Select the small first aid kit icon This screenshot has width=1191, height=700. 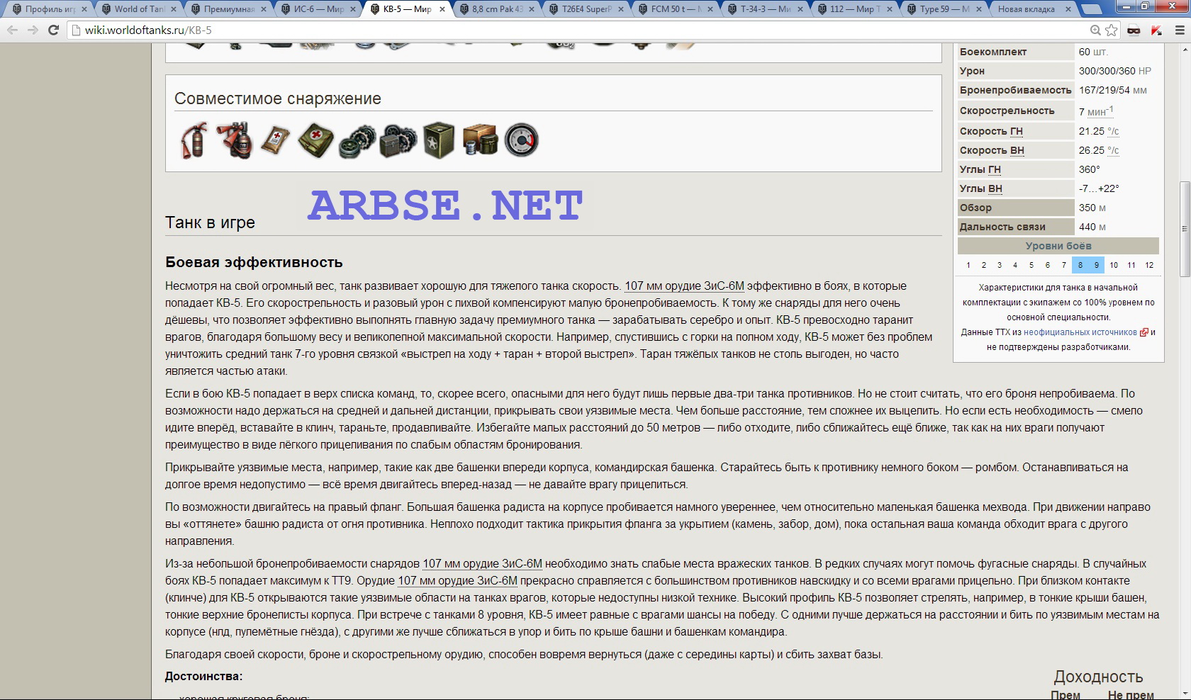click(x=275, y=140)
